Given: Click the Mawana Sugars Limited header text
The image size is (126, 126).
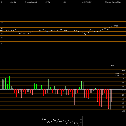Looking at the screenshot, I should [x=113, y=2].
